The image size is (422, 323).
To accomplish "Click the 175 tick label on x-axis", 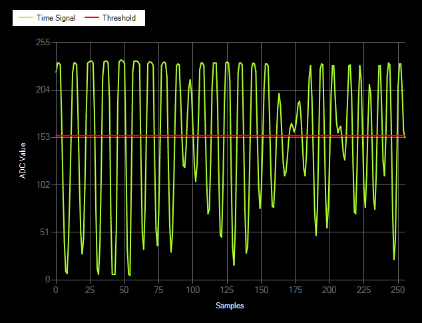I will (296, 290).
